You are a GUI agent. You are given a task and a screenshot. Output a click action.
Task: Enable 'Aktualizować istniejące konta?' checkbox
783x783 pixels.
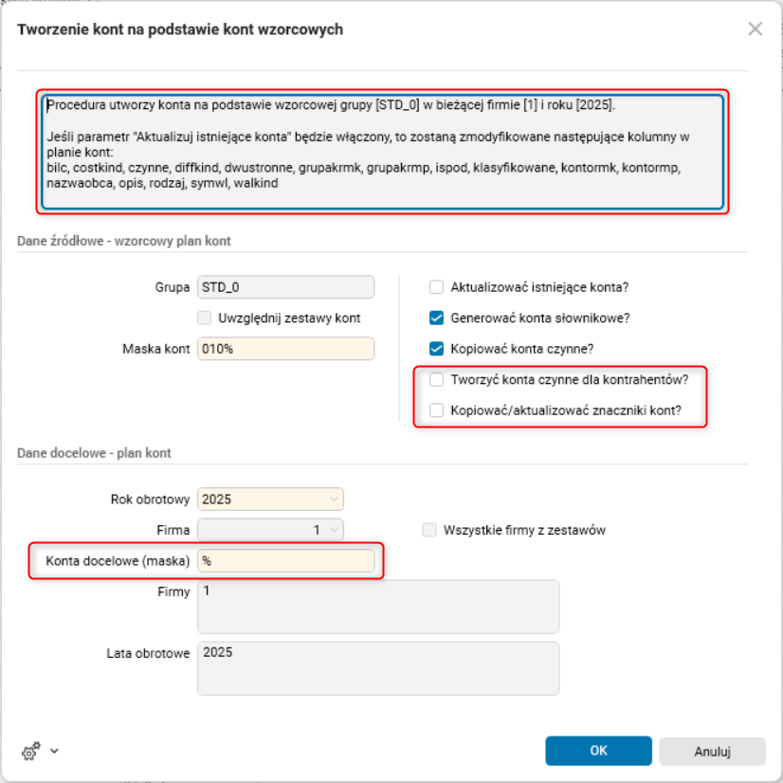click(x=436, y=287)
